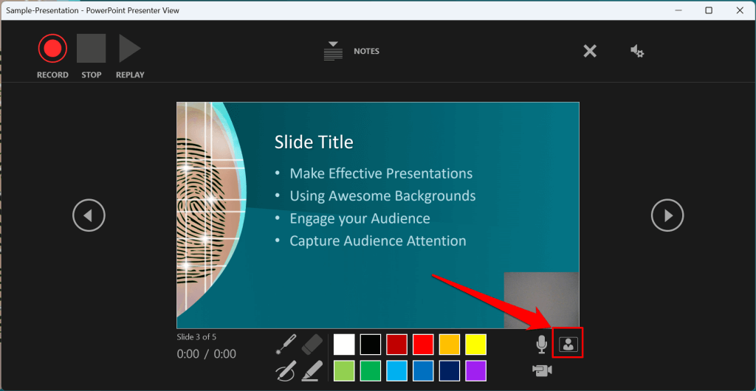
Task: Select the highlighter tool
Action: click(312, 370)
